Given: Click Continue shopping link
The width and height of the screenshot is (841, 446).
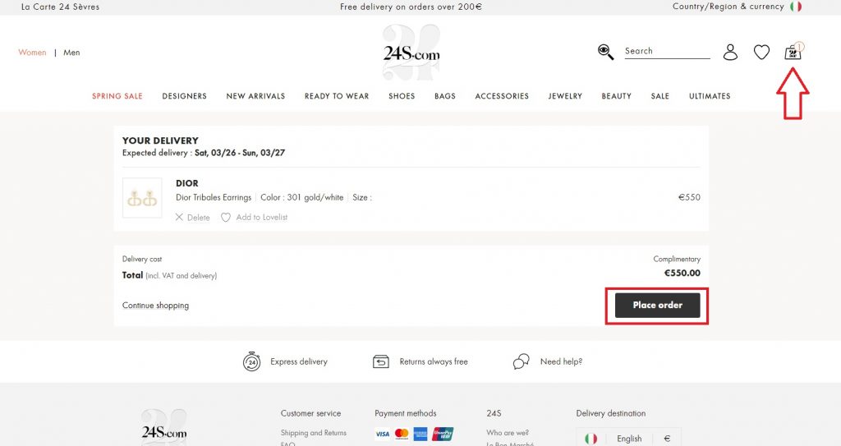Looking at the screenshot, I should point(155,306).
